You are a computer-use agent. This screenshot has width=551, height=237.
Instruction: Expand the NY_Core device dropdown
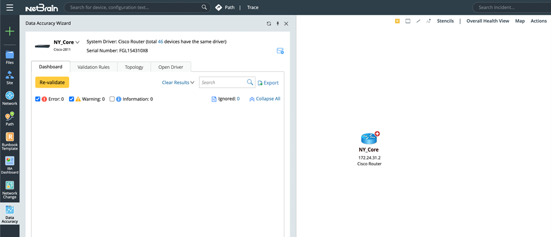click(x=77, y=42)
